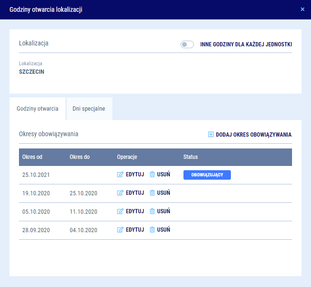Select the Godziny otwarcia tab
Image resolution: width=311 pixels, height=287 pixels.
pos(37,109)
